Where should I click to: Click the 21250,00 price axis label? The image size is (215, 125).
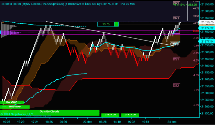[x=207, y=100]
